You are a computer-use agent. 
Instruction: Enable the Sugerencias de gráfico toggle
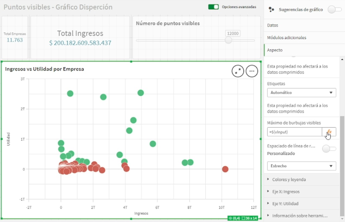(x=334, y=9)
